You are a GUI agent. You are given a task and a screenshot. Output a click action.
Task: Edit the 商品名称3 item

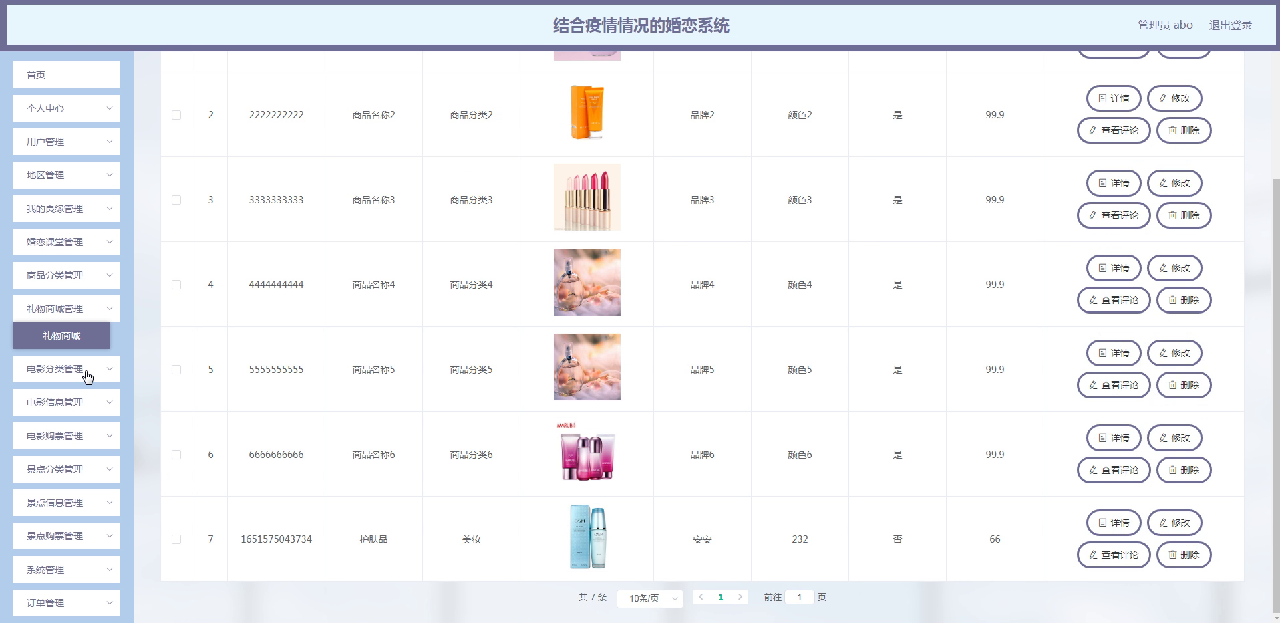click(1174, 183)
